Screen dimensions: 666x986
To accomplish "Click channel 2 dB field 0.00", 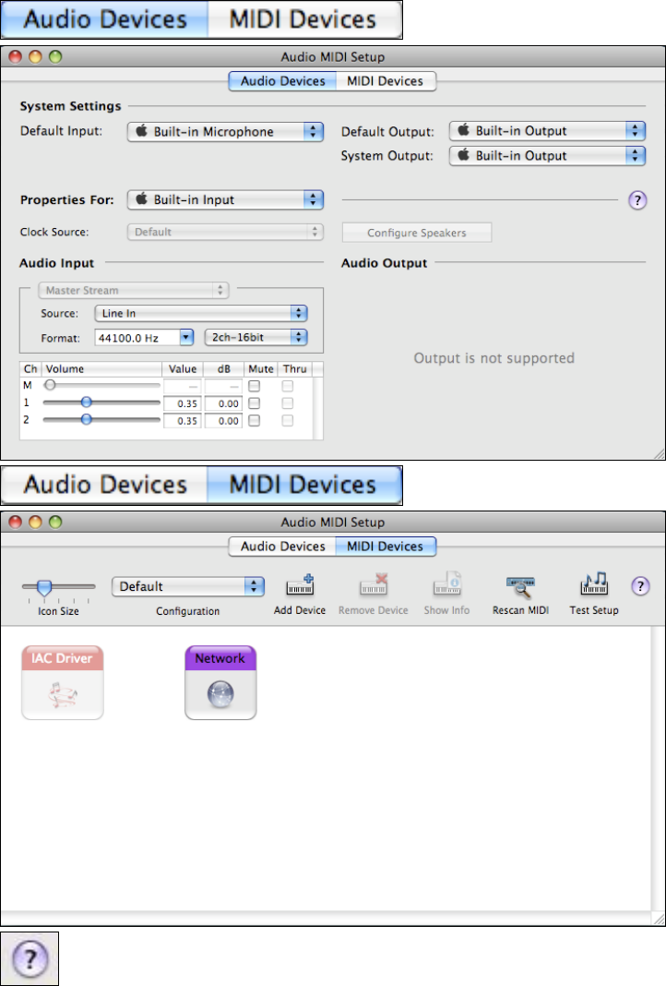I will click(223, 421).
